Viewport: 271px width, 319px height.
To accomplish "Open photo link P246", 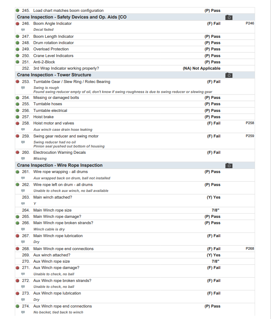I will [250, 23].
